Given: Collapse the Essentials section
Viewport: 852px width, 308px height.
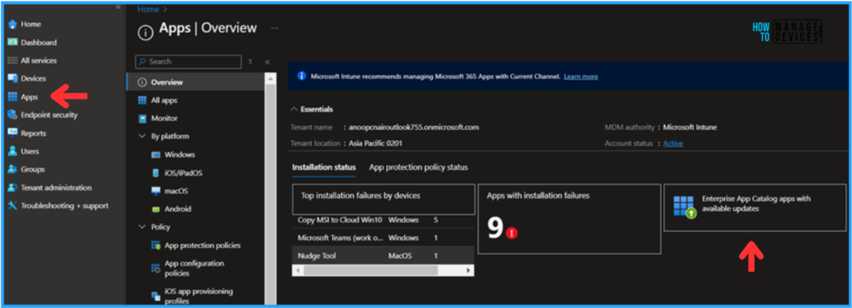Looking at the screenshot, I should [295, 109].
